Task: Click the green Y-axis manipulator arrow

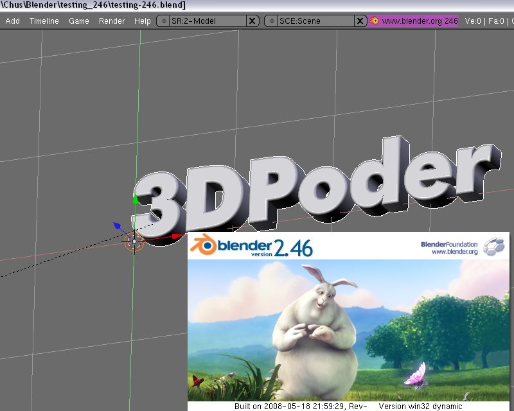Action: click(x=136, y=199)
